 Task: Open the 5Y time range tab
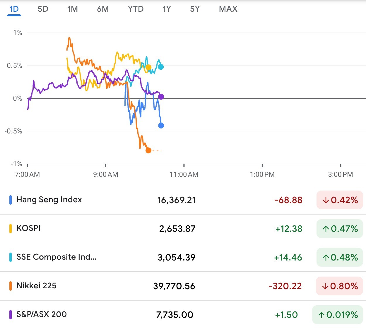coord(195,9)
